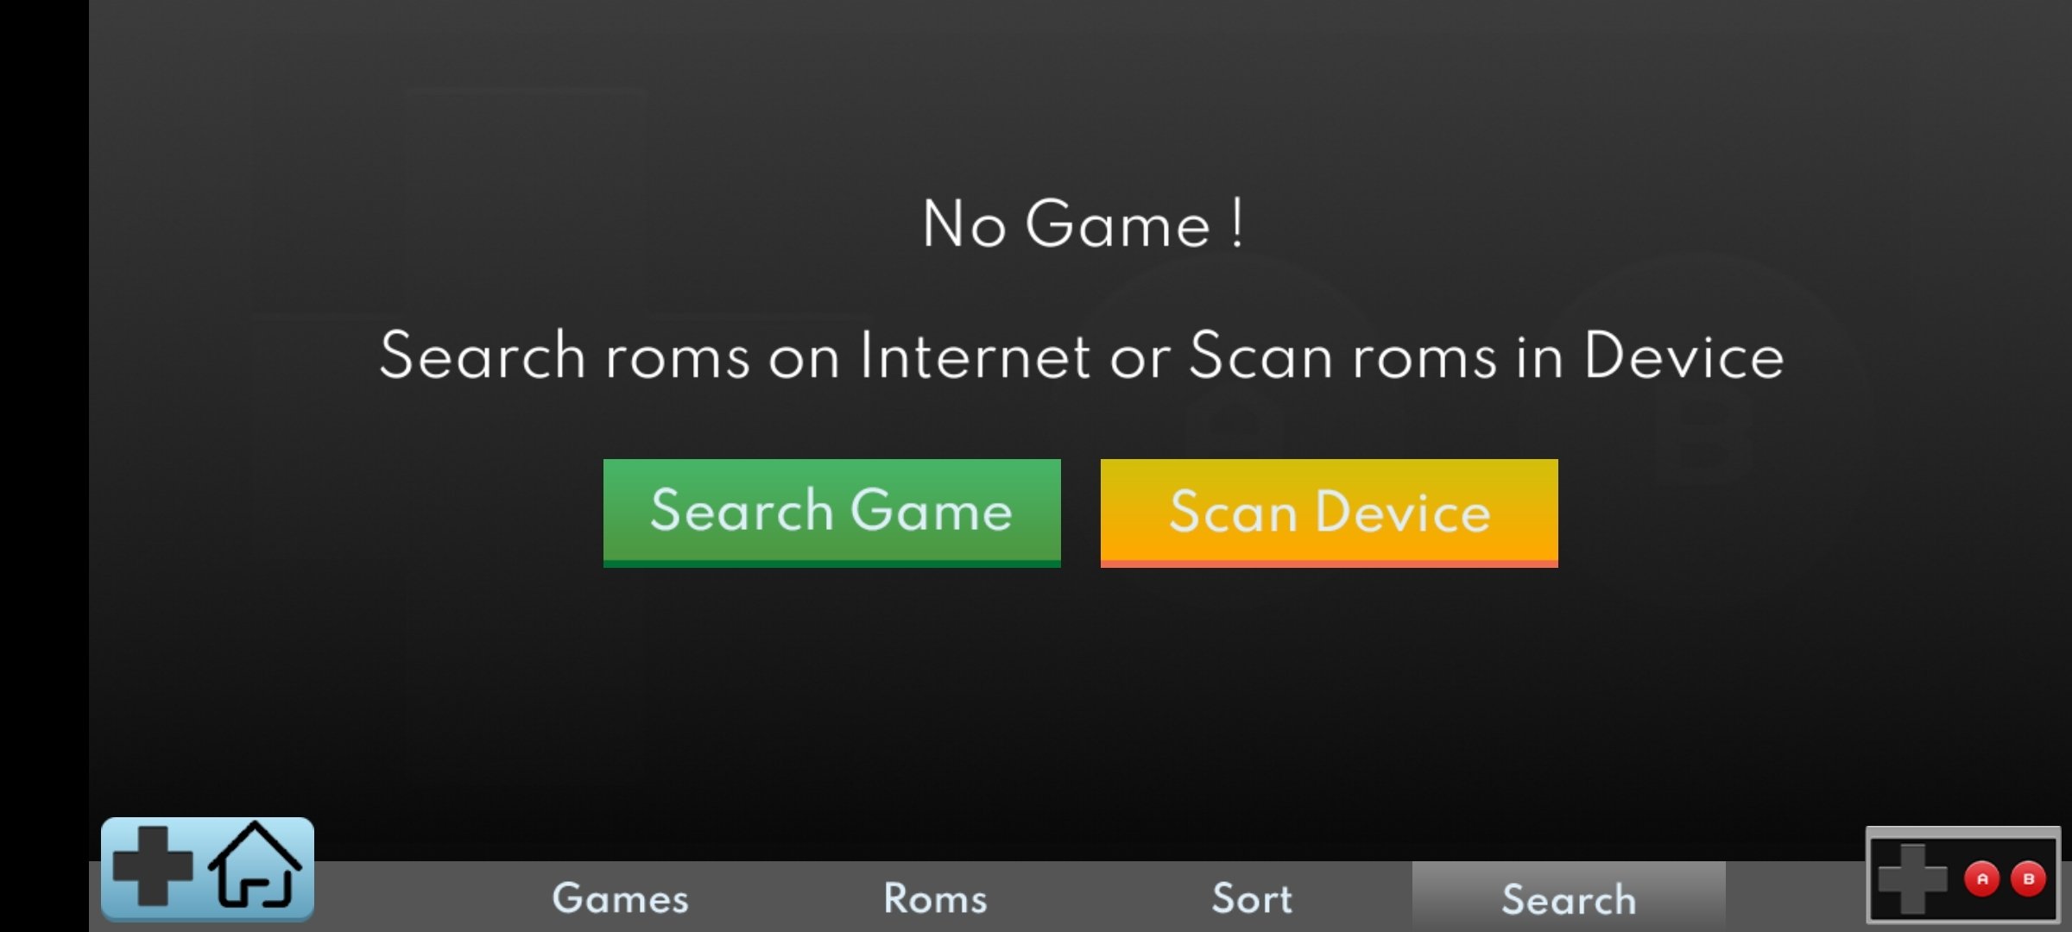Viewport: 2072px width, 932px height.
Task: Click the word "Internet" in the instruction line
Action: point(975,356)
